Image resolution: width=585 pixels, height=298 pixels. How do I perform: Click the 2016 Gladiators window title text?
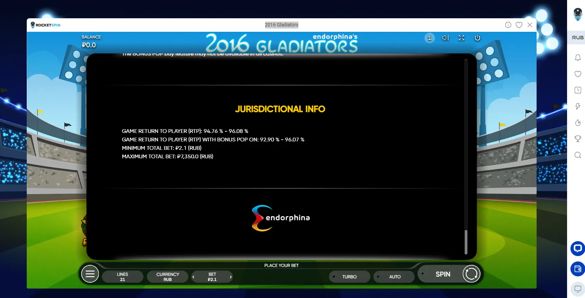[x=282, y=25]
